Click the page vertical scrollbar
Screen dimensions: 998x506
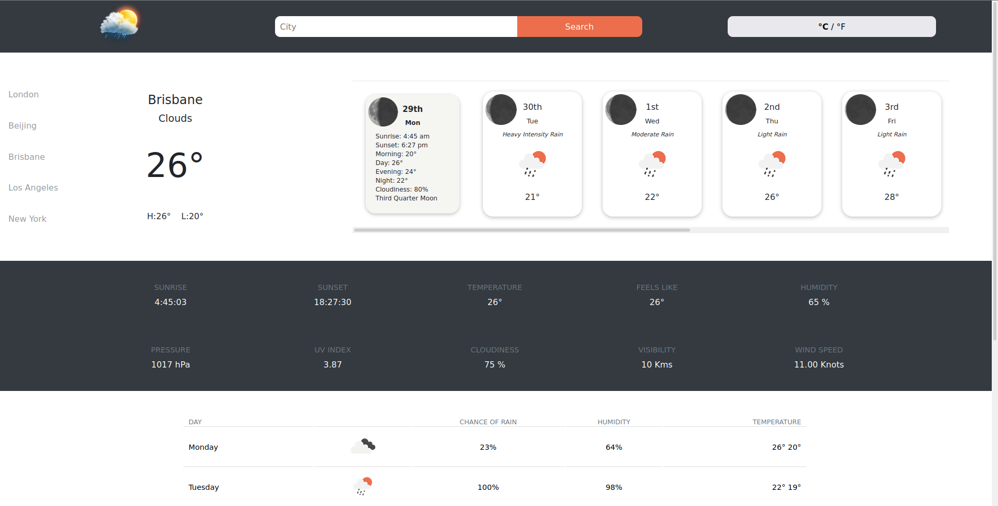[995, 172]
